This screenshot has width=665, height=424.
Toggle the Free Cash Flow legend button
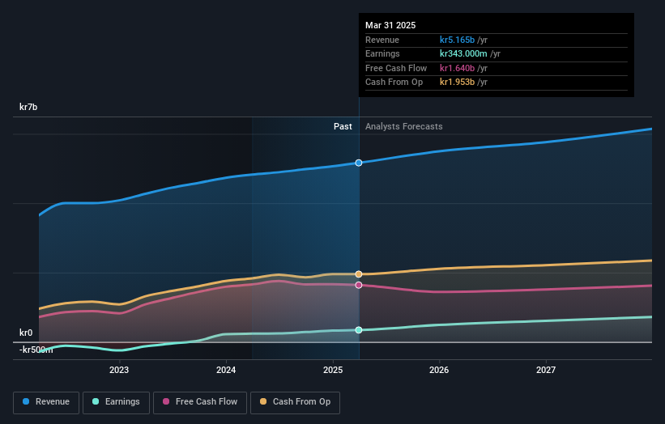(x=200, y=402)
